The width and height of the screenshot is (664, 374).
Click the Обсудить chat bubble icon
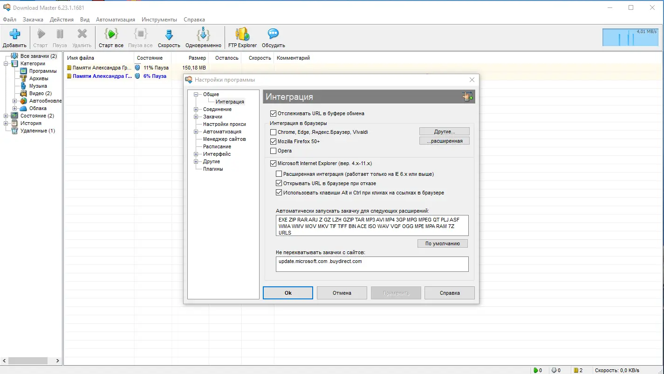coord(273,34)
